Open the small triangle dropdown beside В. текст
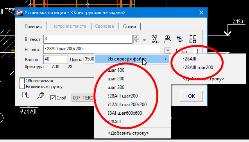 point(144,40)
